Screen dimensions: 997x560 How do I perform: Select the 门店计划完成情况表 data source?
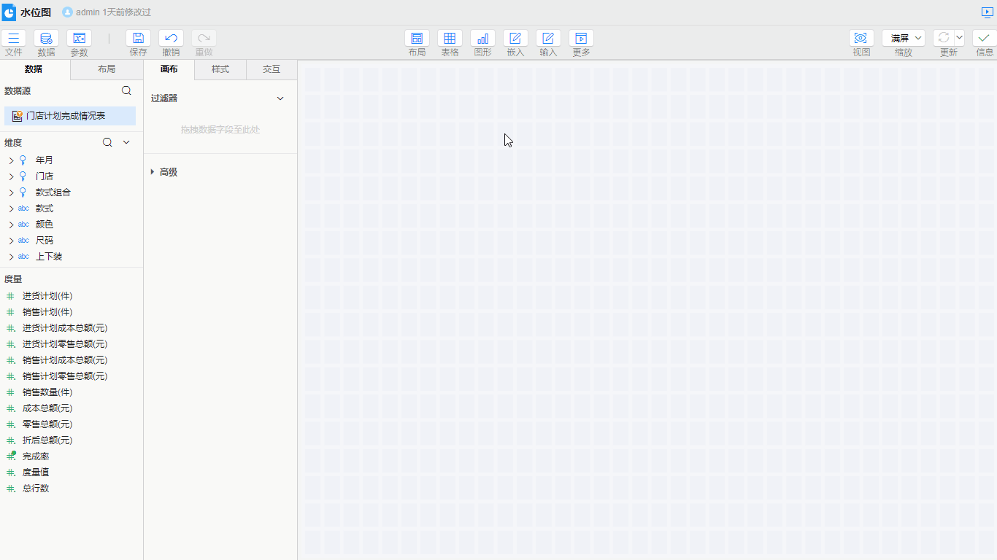[66, 116]
